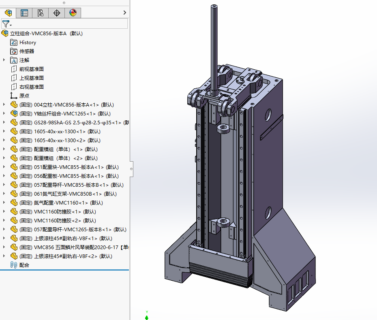Viewport: 377px width, 320px height.
Task: Select the top-level assembly 立柱组合-VMC856
Action: (x=46, y=34)
